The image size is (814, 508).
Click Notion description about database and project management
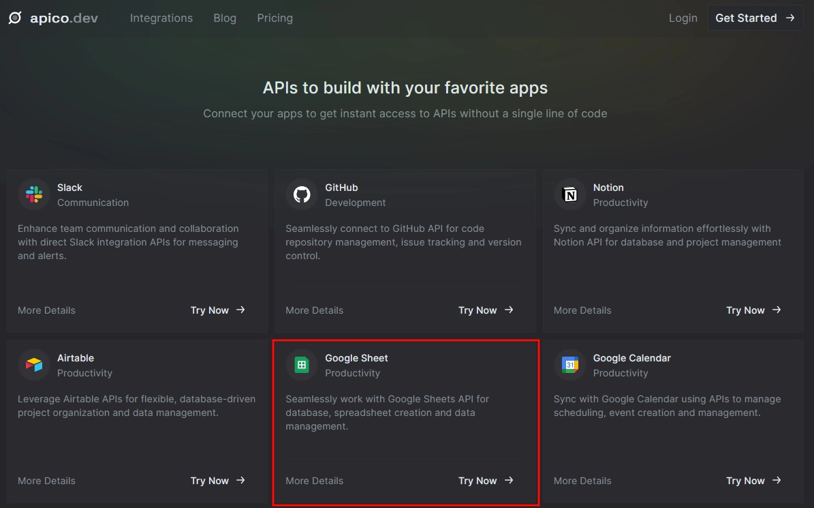click(667, 235)
